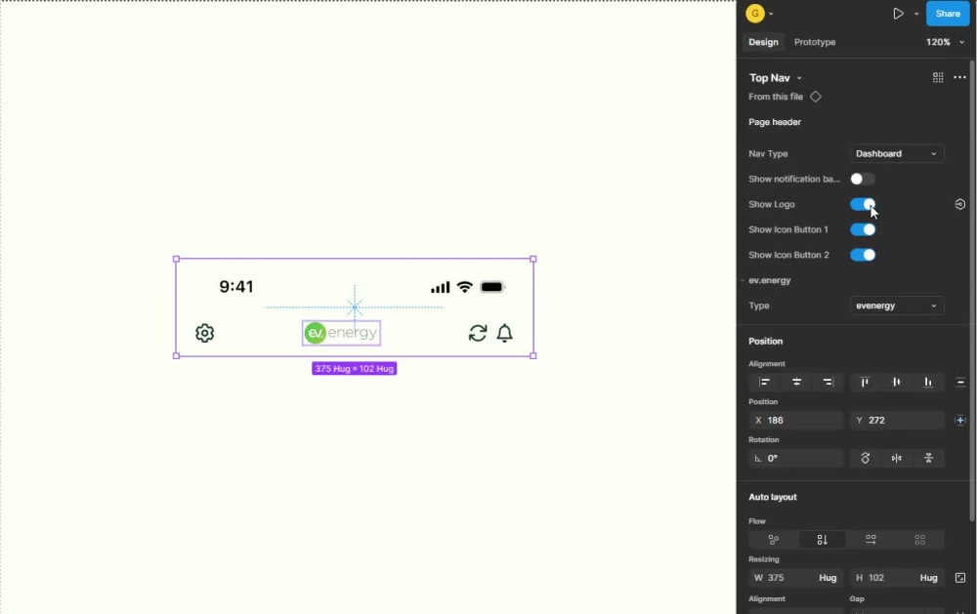Viewport: 977px width, 614px height.
Task: Open the Play options dropdown arrow
Action: (916, 14)
